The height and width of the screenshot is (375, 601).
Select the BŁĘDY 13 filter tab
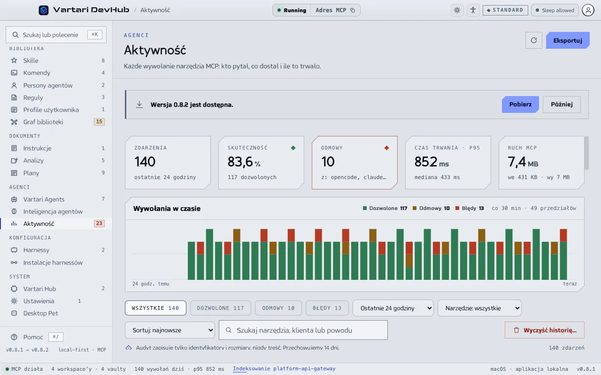click(327, 308)
